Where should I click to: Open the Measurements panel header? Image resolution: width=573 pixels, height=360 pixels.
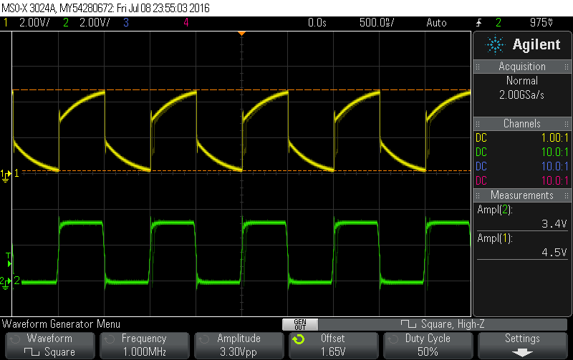click(x=522, y=195)
